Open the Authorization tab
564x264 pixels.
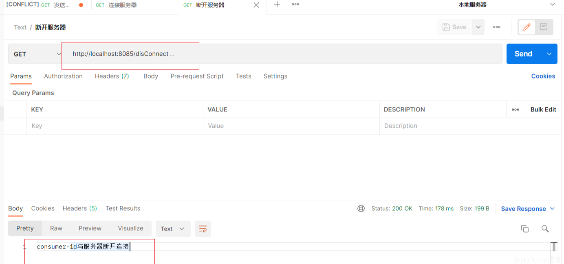(63, 76)
